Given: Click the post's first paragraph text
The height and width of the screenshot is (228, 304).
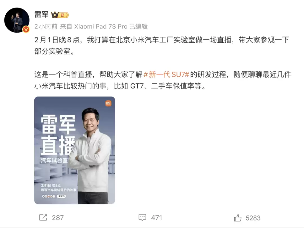Looking at the screenshot, I should coord(162,45).
